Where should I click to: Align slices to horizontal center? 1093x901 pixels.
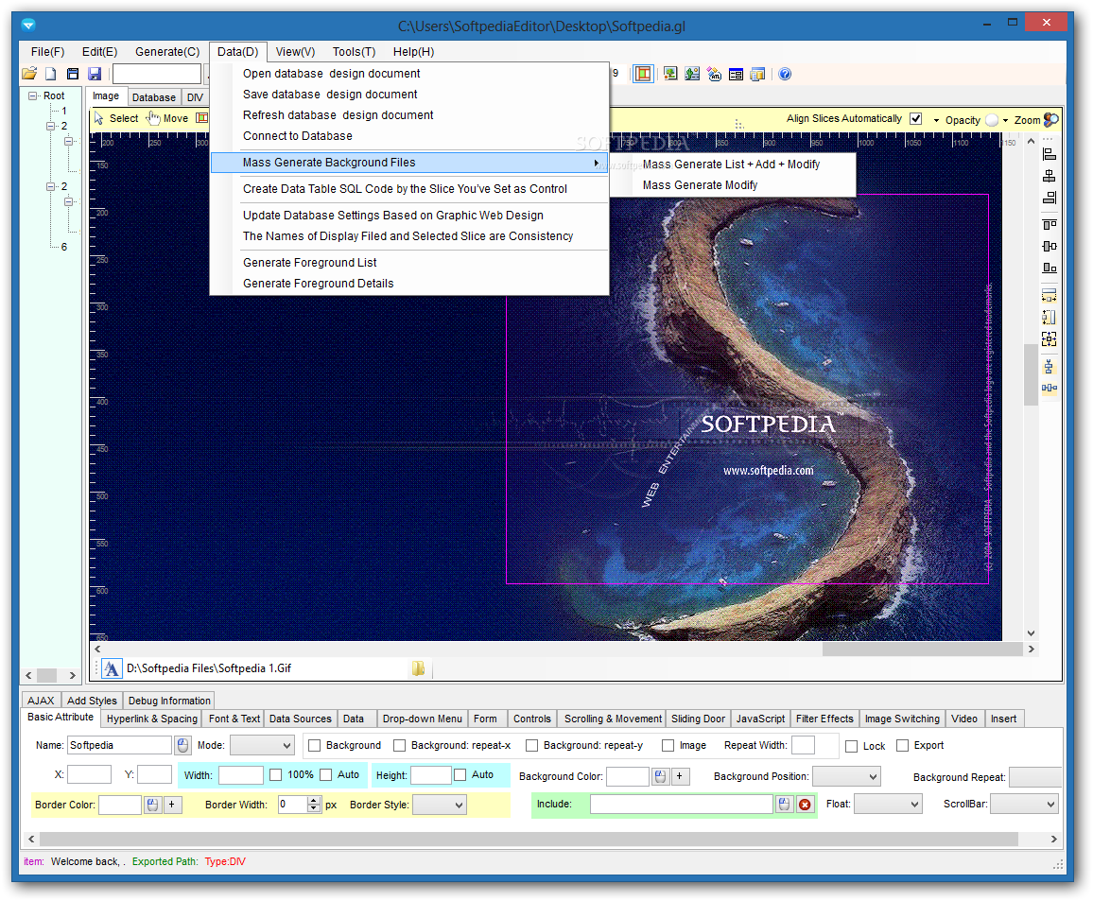click(x=1050, y=176)
